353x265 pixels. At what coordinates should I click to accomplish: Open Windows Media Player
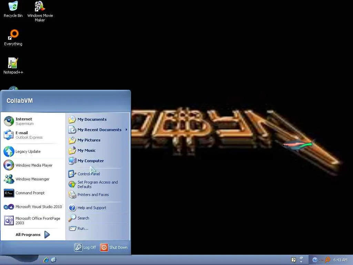click(x=33, y=165)
